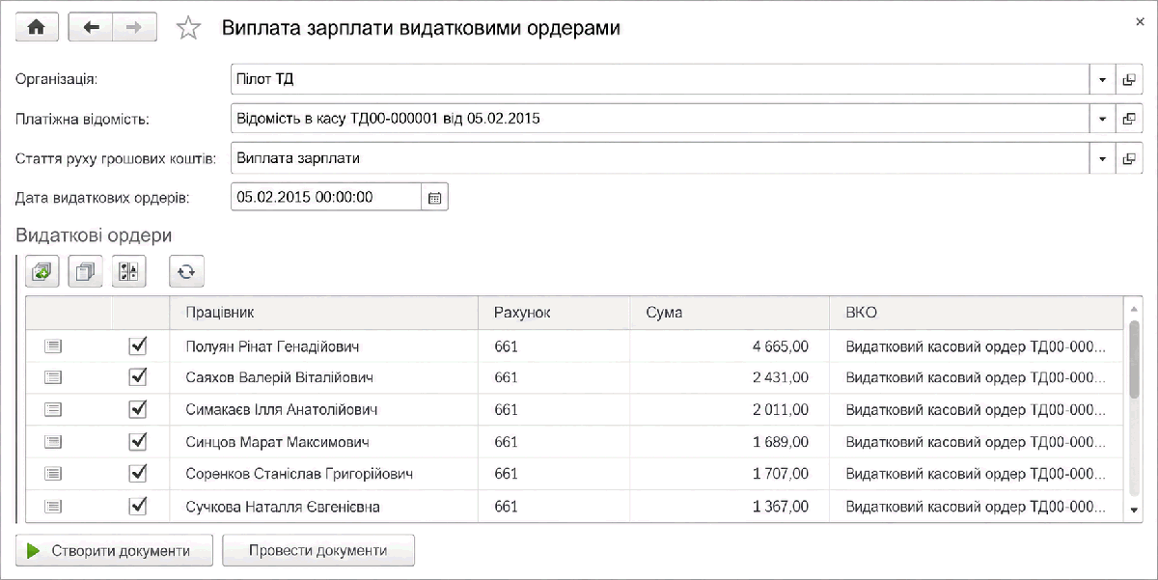Navigate back with the left arrow
Viewport: 1158px width, 580px height.
pyautogui.click(x=92, y=27)
